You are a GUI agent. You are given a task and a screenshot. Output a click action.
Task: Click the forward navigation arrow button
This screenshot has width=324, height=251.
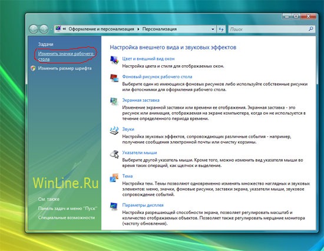tap(44, 29)
